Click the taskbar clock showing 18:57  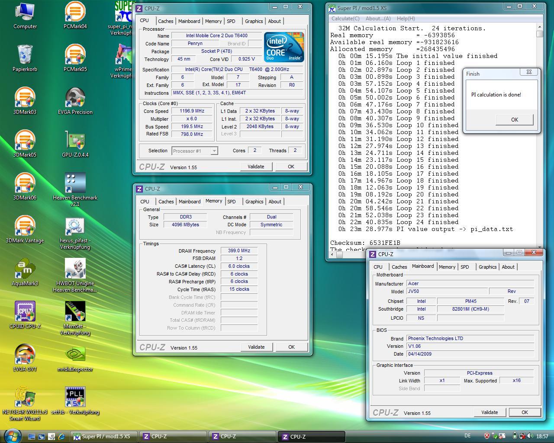[x=542, y=437]
